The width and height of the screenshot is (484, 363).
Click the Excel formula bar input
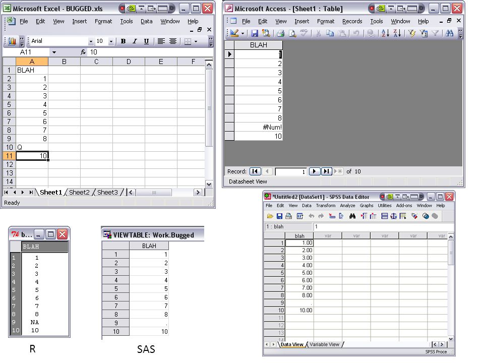coord(150,52)
